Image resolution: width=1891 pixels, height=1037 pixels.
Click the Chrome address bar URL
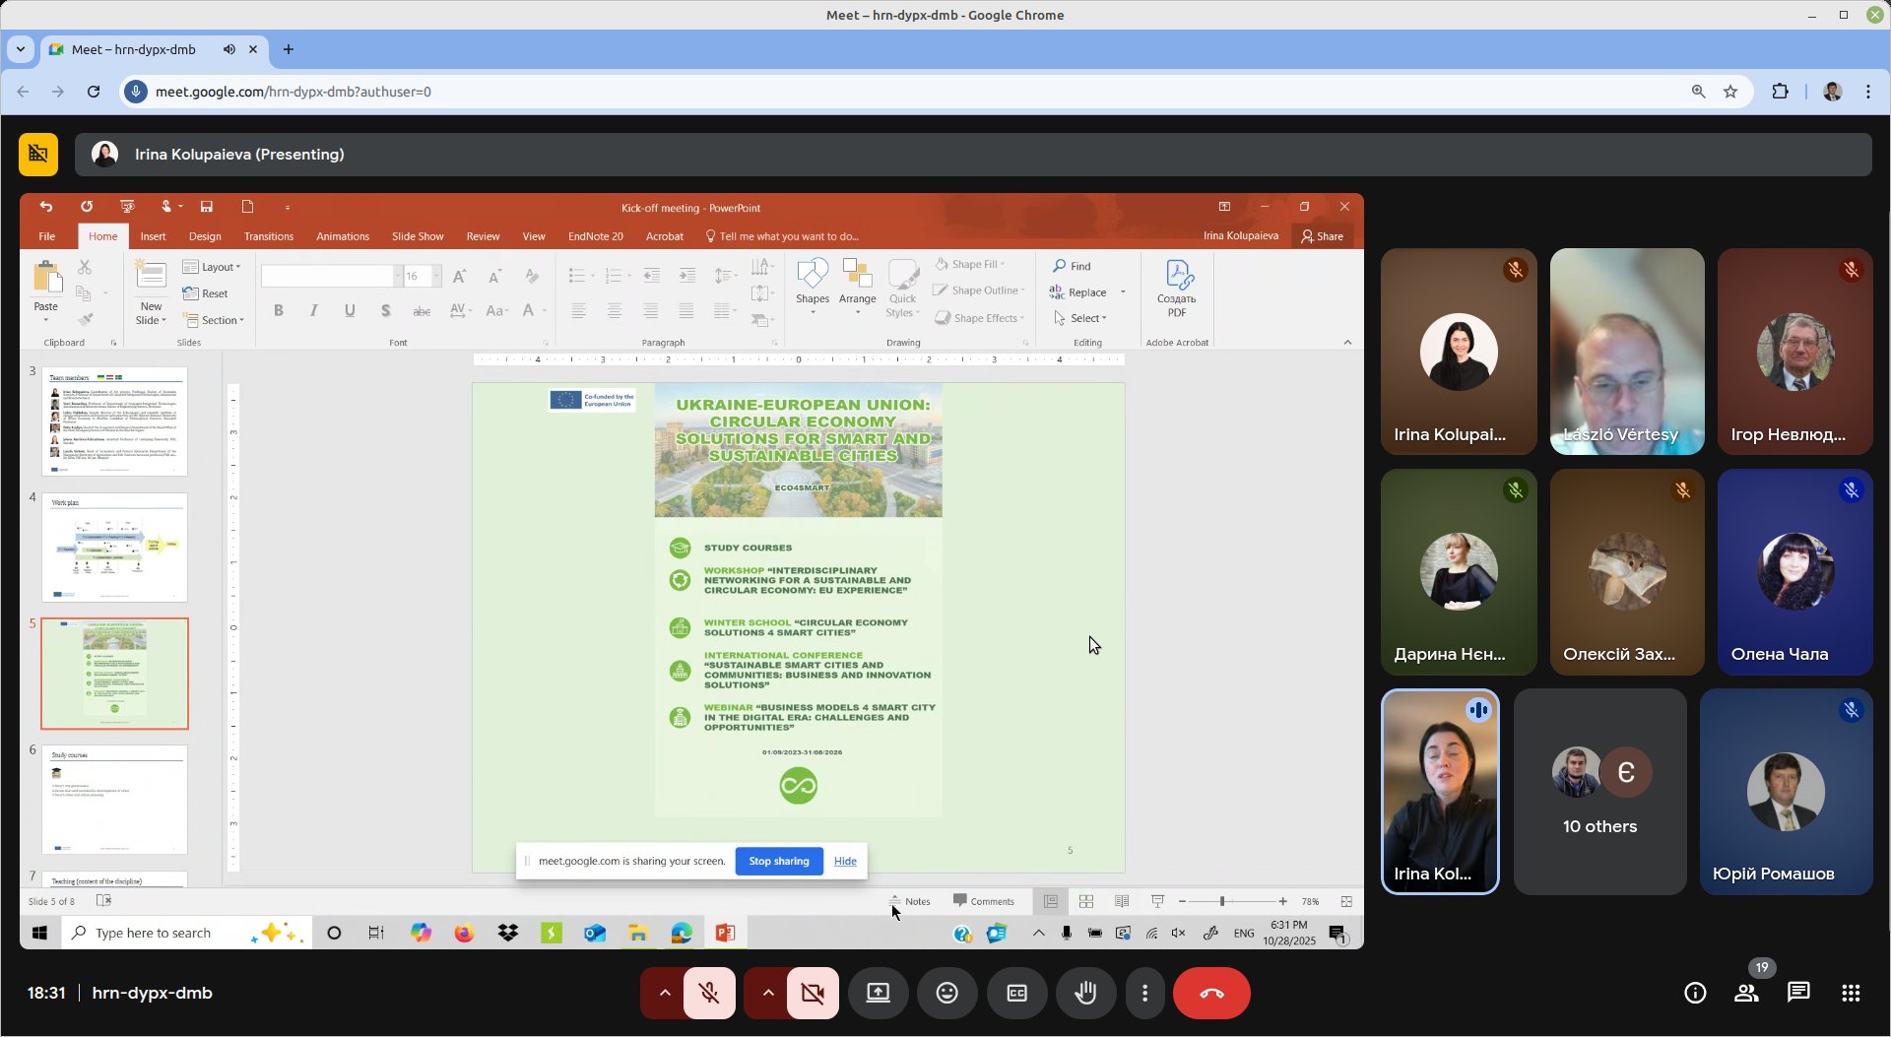click(x=293, y=92)
